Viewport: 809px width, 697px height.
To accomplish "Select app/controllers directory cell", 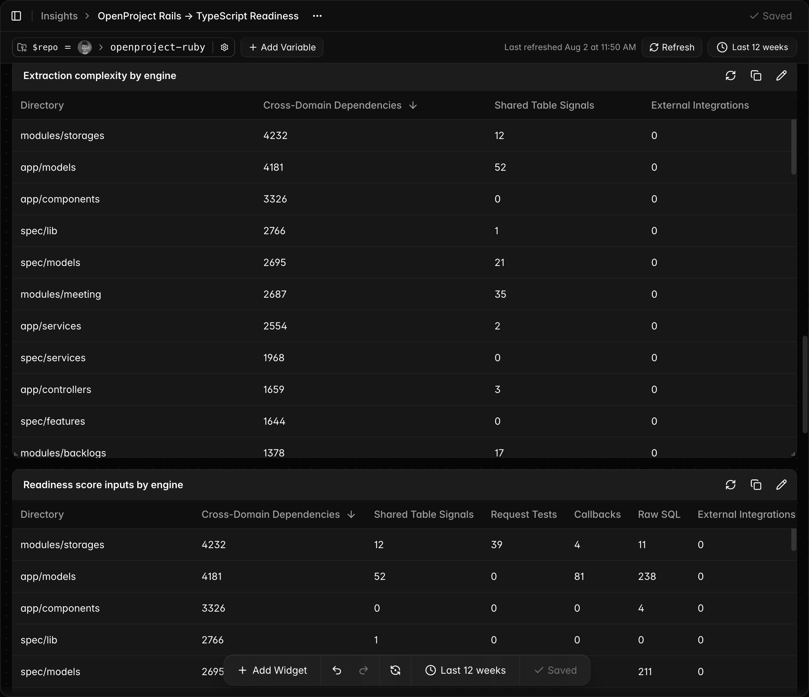I will 56,389.
